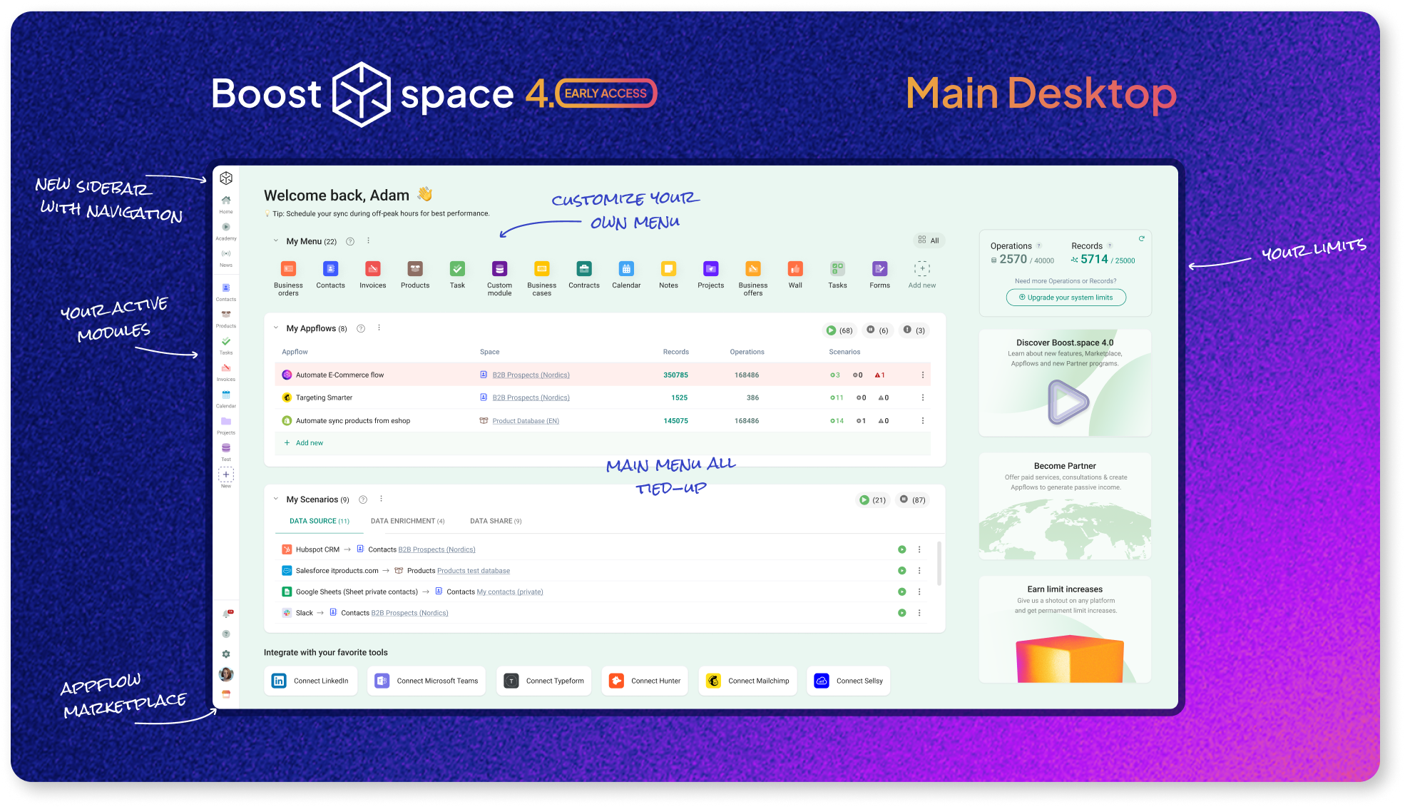Viewport: 1405px width, 807px height.
Task: Click the News icon in the sidebar
Action: click(225, 253)
